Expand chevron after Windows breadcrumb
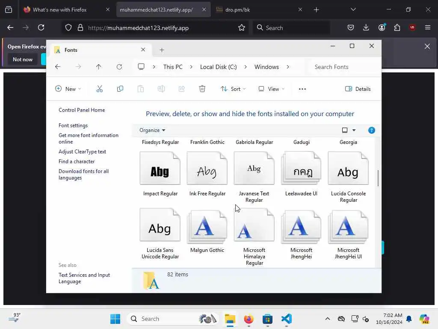The height and width of the screenshot is (329, 438). point(288,67)
